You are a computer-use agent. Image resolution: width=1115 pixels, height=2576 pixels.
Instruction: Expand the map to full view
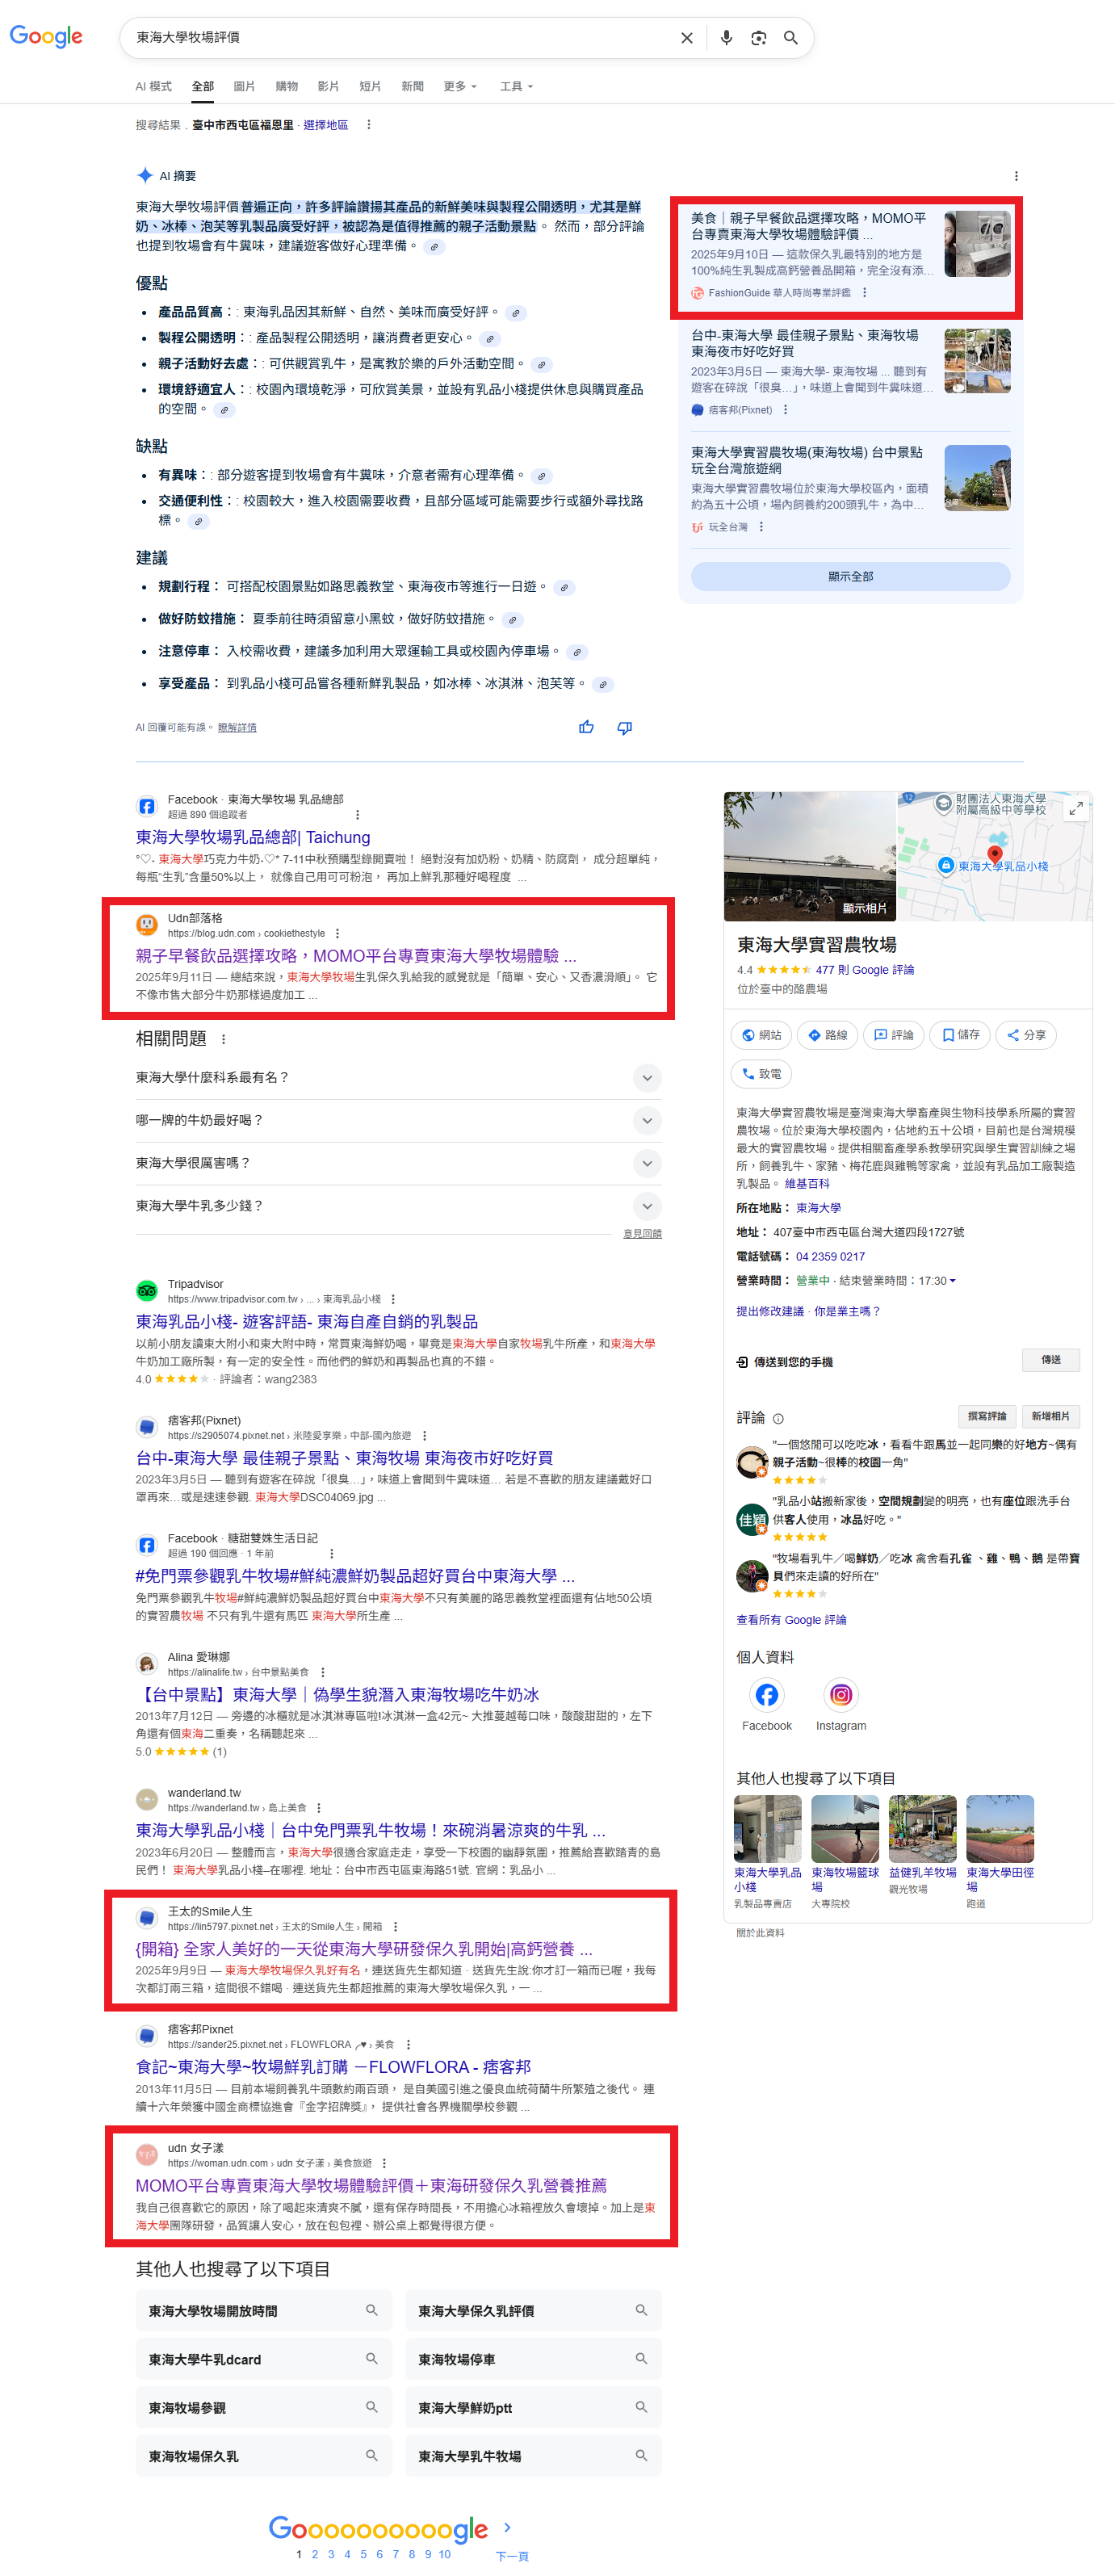[1075, 808]
